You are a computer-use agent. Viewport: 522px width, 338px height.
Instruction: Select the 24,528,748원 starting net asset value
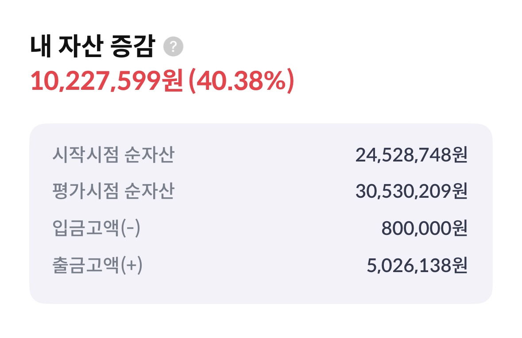pos(411,155)
